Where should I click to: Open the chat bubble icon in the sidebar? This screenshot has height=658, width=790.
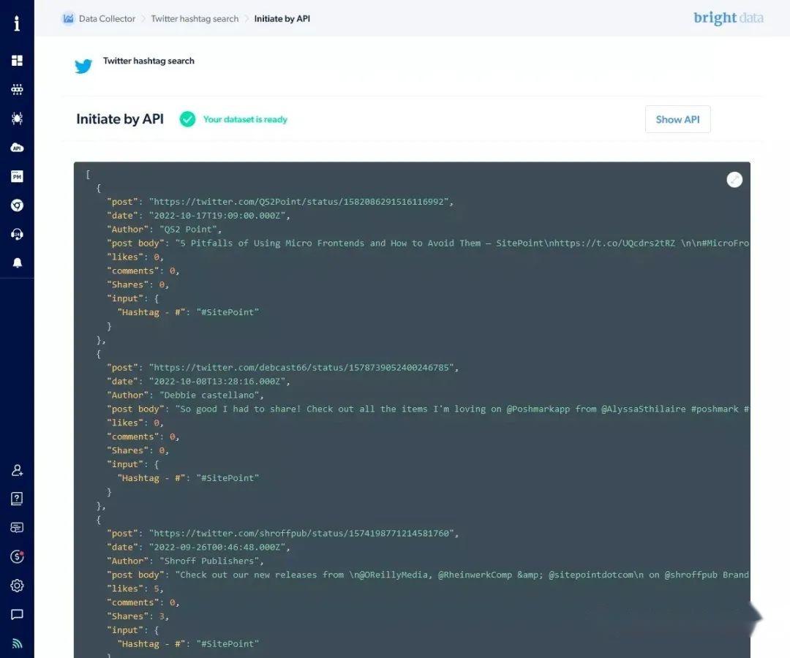click(17, 615)
